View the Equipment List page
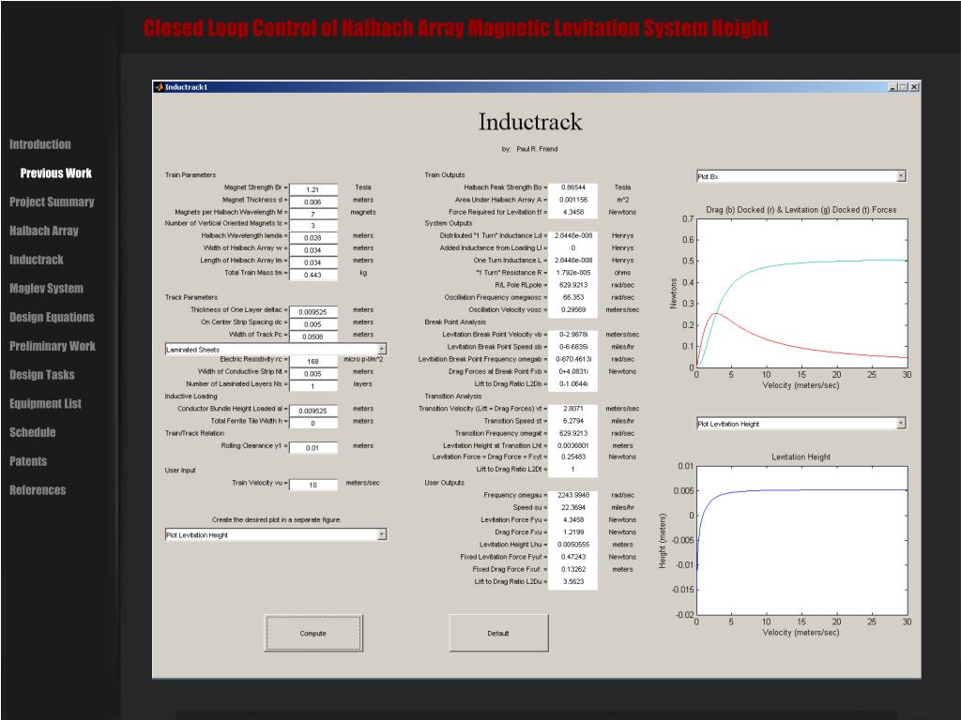Screen dimensions: 961x720 45,403
